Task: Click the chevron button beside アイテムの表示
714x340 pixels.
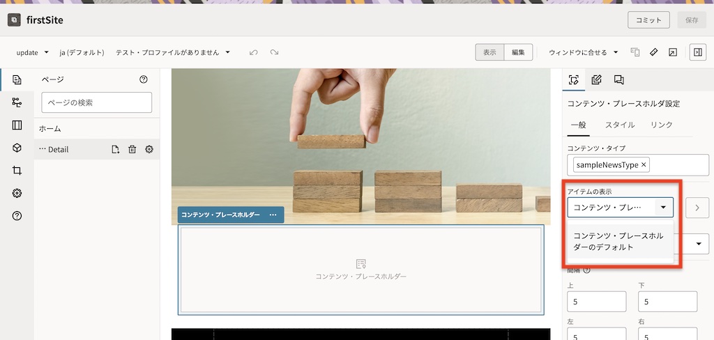Action: click(697, 208)
